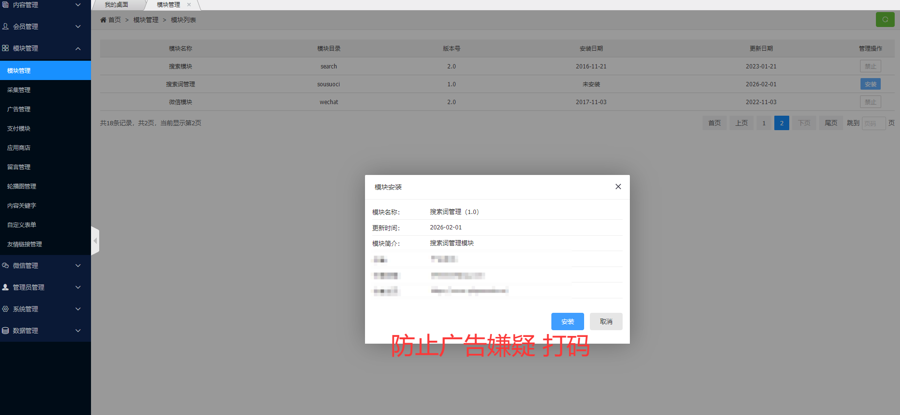
Task: Click 安装 button in sousuoci row
Action: pos(870,84)
